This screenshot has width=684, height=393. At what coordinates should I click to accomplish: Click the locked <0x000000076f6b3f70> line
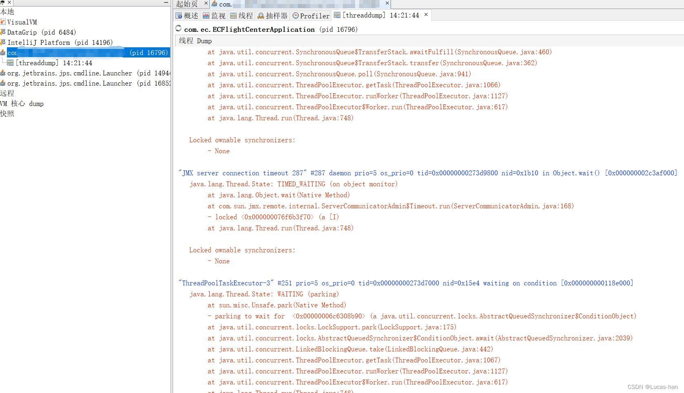[x=273, y=217]
